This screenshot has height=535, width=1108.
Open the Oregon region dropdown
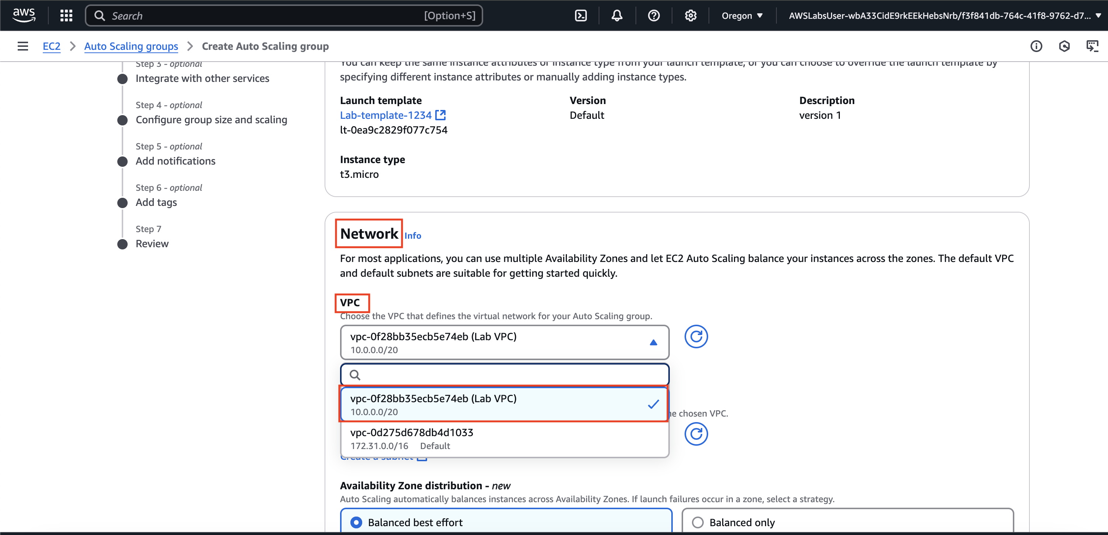pos(742,16)
